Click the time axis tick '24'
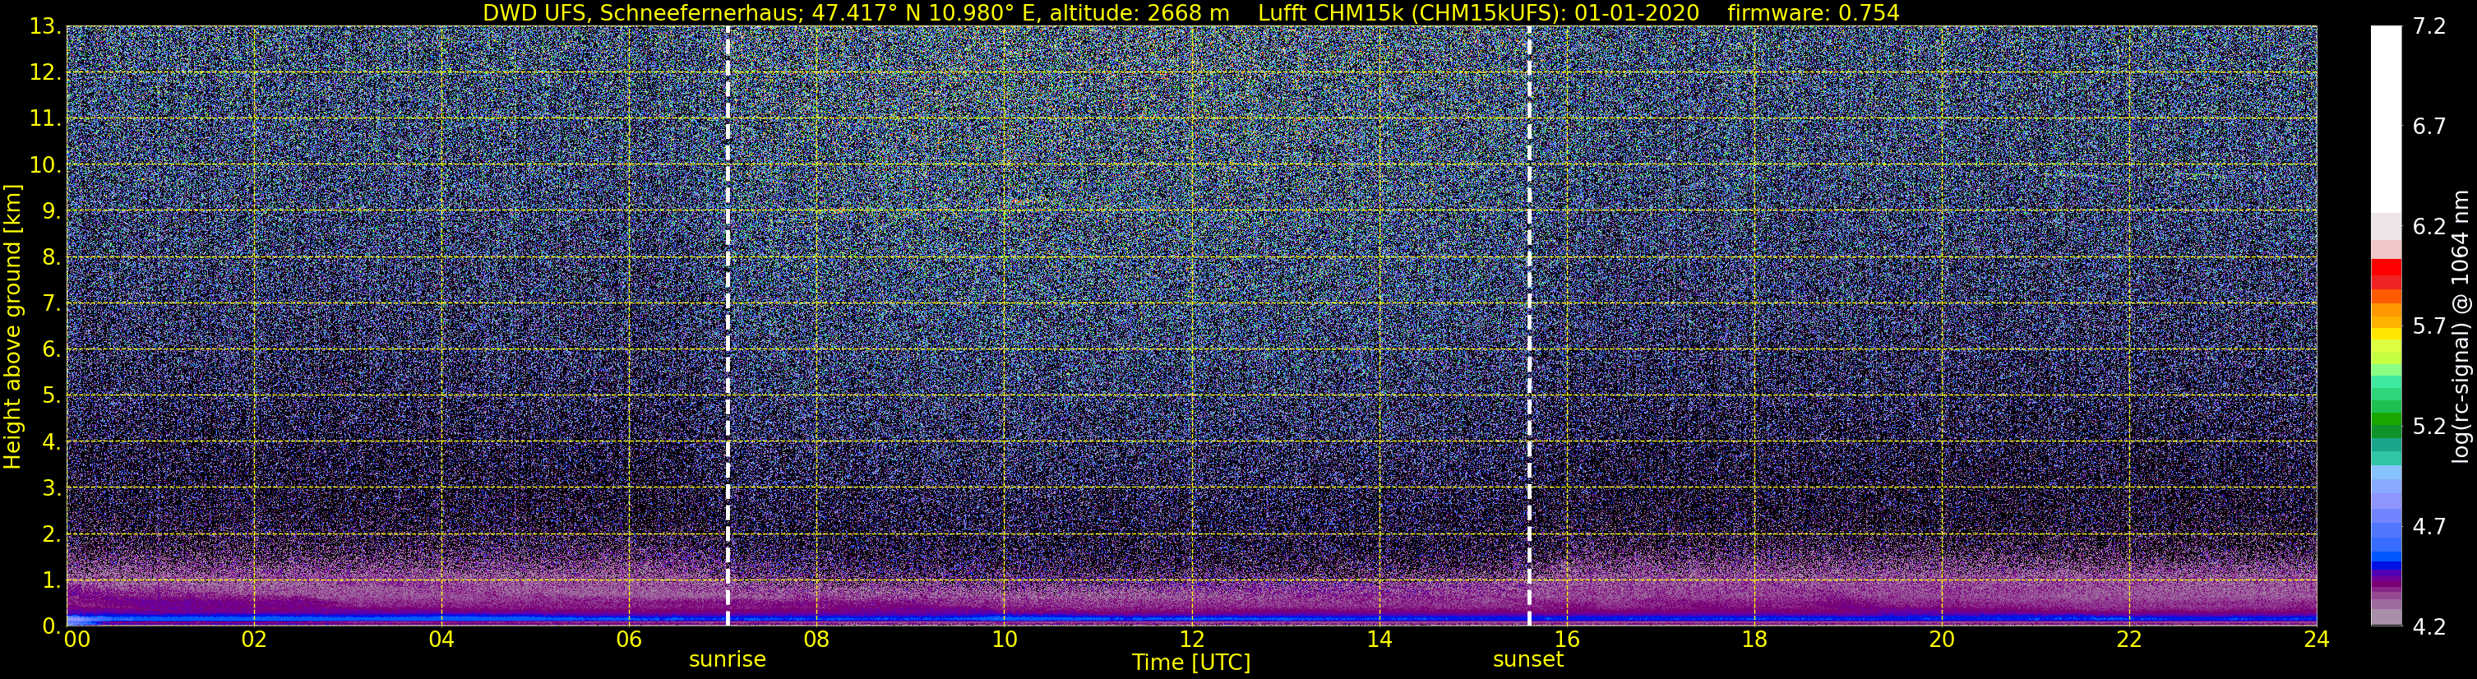 click(2317, 640)
